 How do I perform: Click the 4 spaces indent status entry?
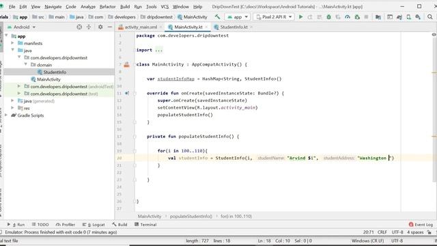(x=415, y=232)
